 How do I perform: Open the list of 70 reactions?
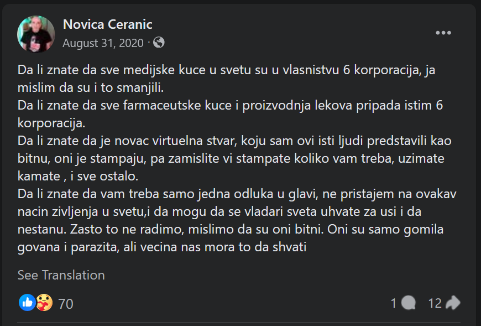click(x=65, y=303)
